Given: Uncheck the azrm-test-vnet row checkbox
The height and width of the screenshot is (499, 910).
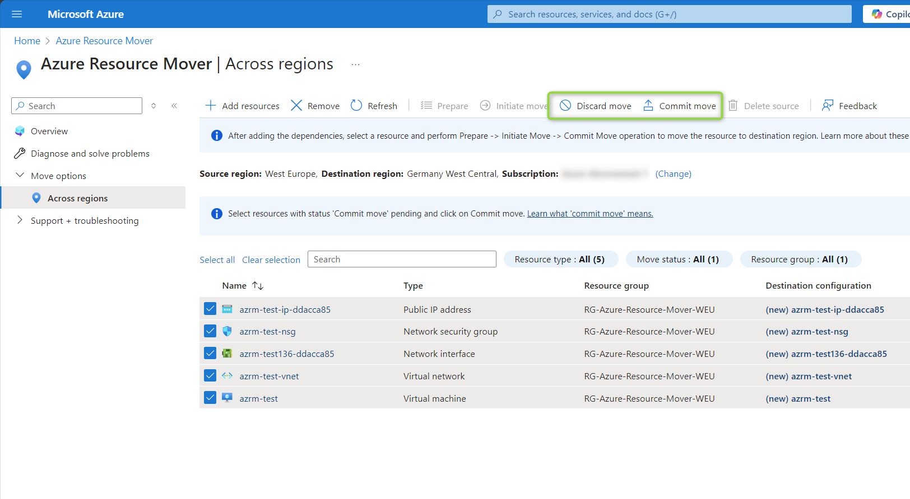Looking at the screenshot, I should click(x=210, y=376).
